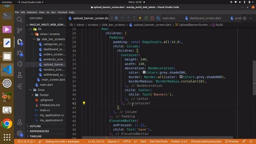
Task: Collapse the linux folder
Action: click(30, 90)
